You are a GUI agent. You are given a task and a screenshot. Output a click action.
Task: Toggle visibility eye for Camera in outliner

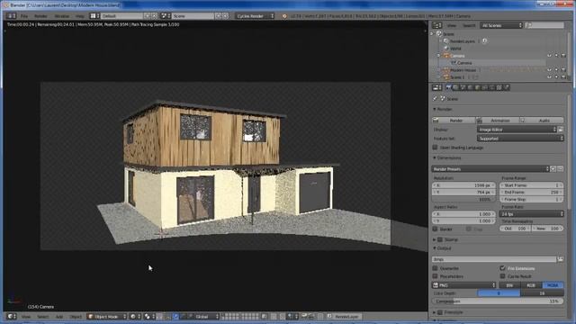coord(549,56)
